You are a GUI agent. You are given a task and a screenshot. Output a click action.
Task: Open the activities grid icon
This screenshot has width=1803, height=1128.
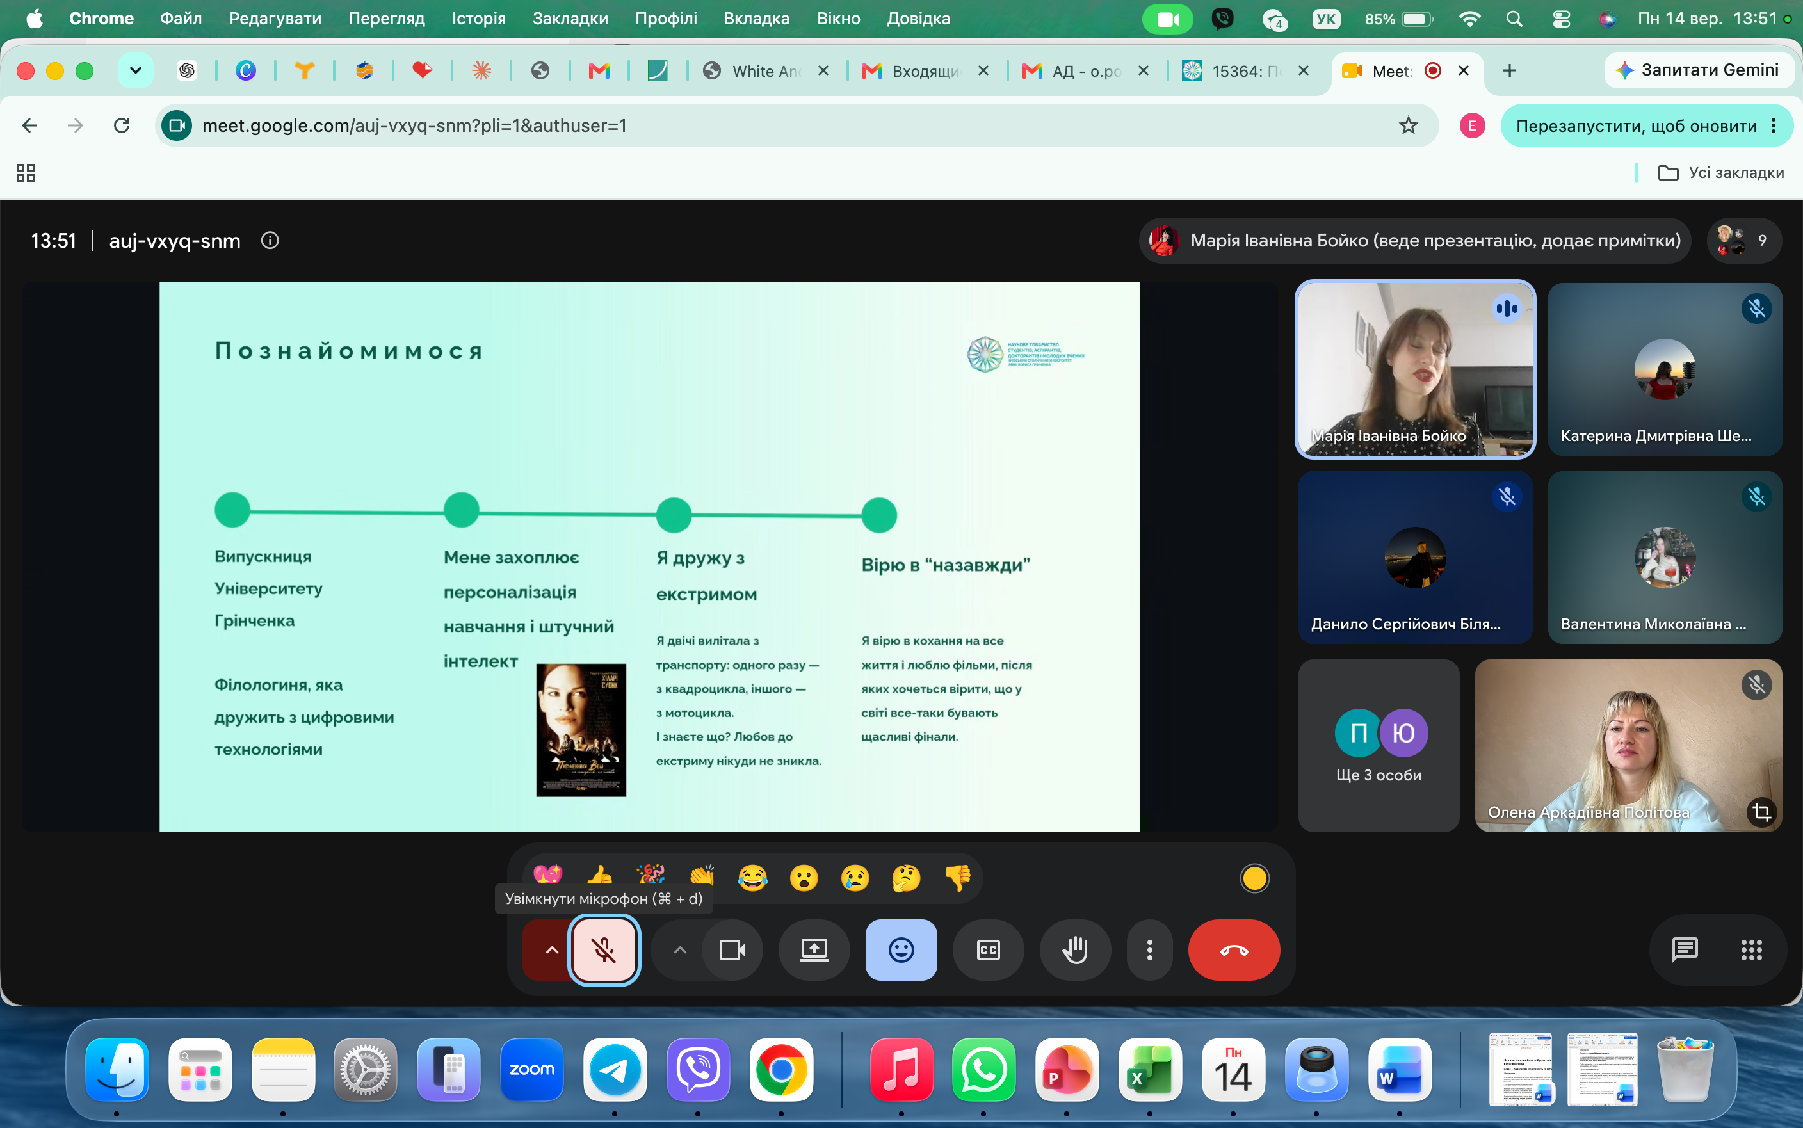click(1750, 949)
